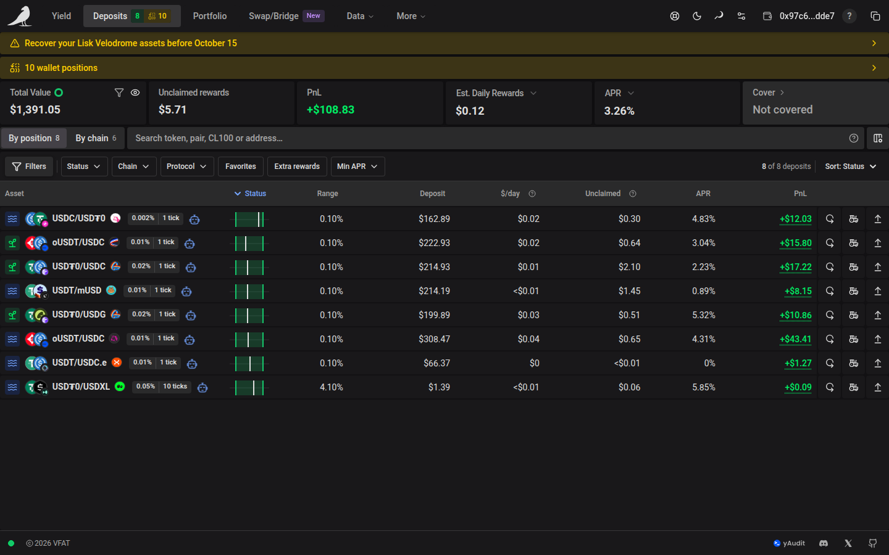Image resolution: width=889 pixels, height=555 pixels.
Task: Open the yAudit link in the footer
Action: point(789,543)
